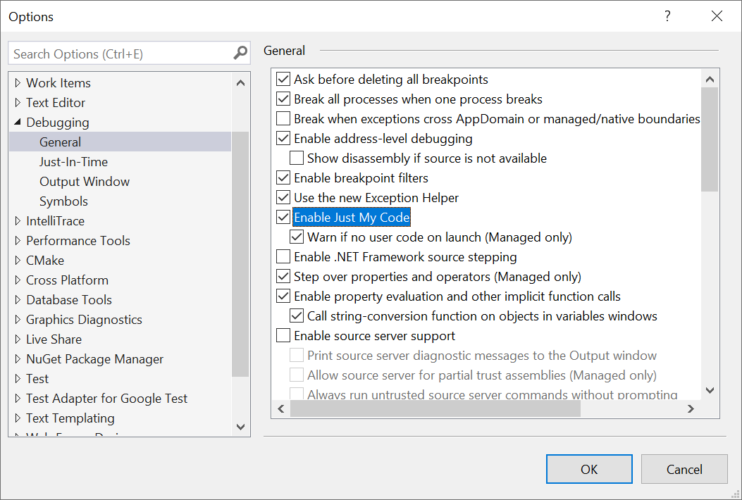Check Enable source server support
This screenshot has height=500, width=742.
(x=283, y=335)
